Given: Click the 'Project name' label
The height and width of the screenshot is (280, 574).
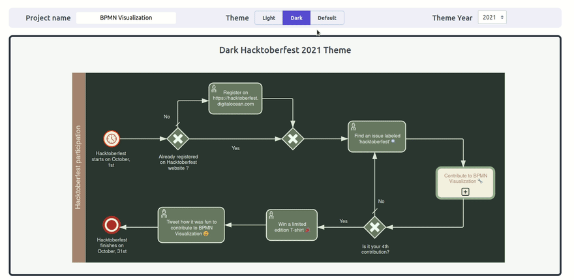Looking at the screenshot, I should tap(48, 18).
